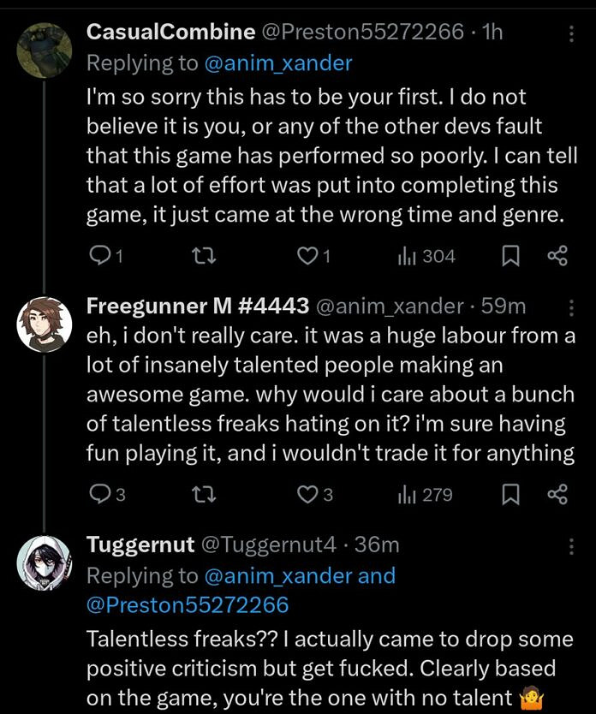Open the @Preston55272266 mention in Tuggernut's reply

point(188,605)
